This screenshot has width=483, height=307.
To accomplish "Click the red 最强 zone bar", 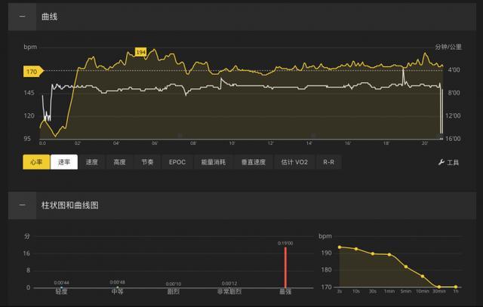I will pyautogui.click(x=285, y=267).
